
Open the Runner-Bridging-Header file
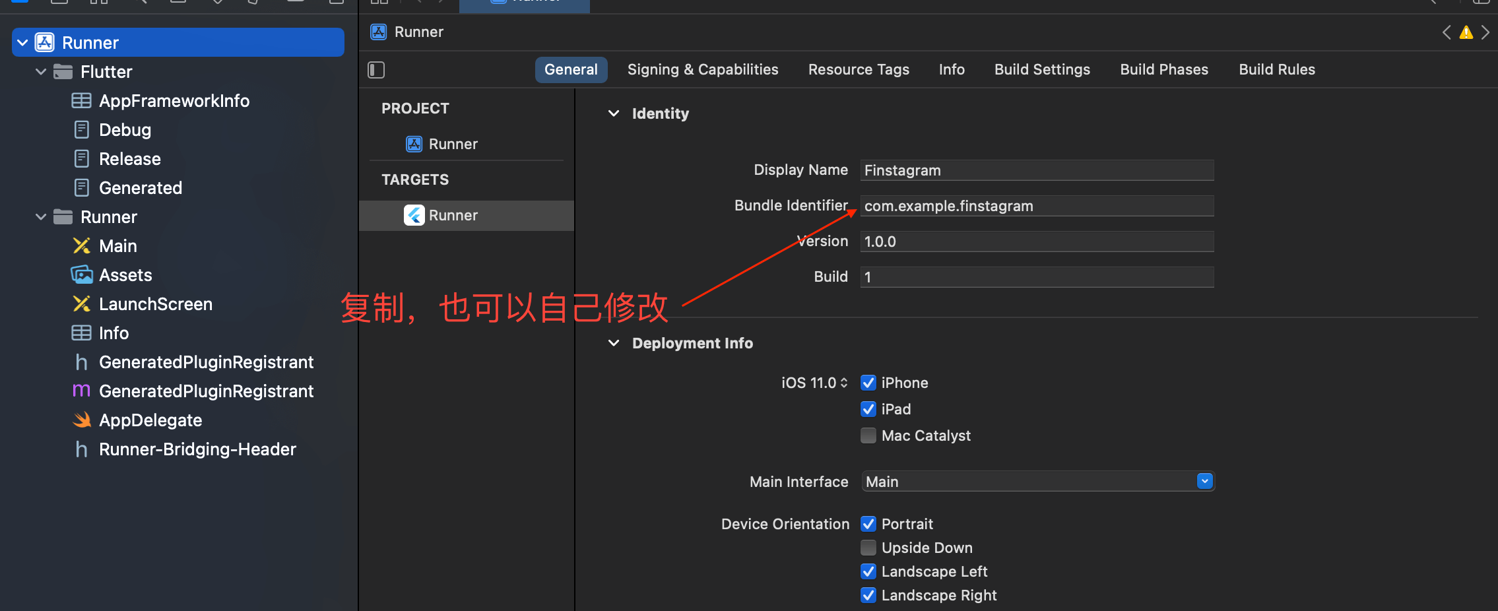pos(197,449)
